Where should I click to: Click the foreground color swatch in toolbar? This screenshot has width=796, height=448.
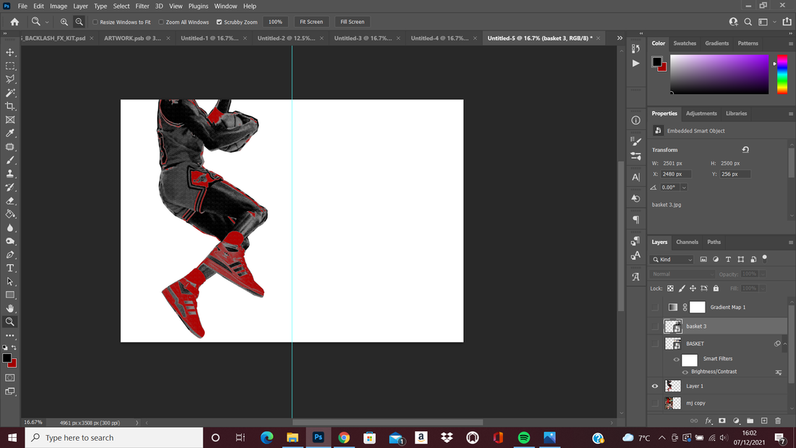[x=7, y=358]
